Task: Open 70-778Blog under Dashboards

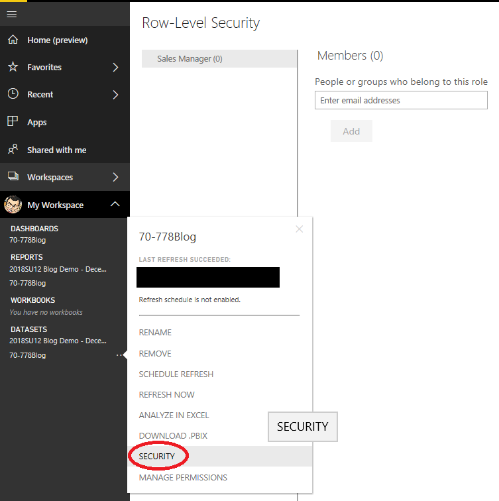Action: (x=28, y=241)
